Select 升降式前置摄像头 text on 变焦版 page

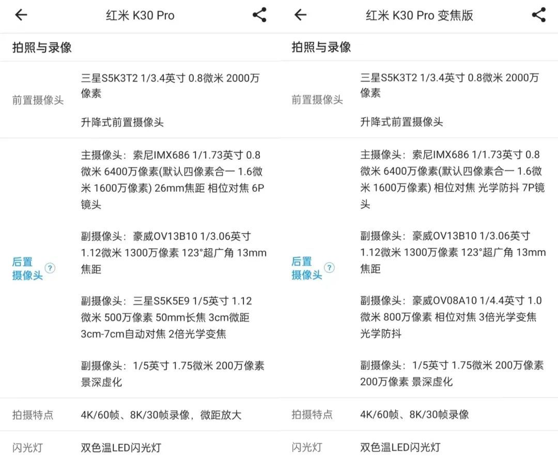(x=401, y=122)
